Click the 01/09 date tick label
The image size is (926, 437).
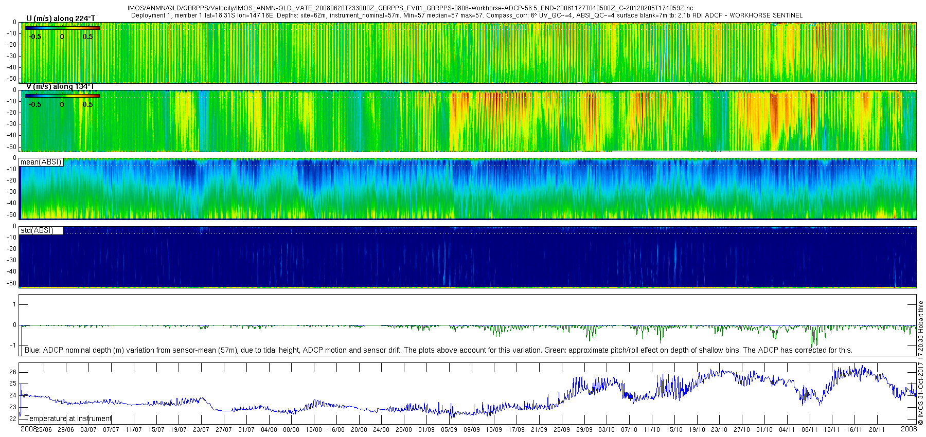pyautogui.click(x=426, y=430)
